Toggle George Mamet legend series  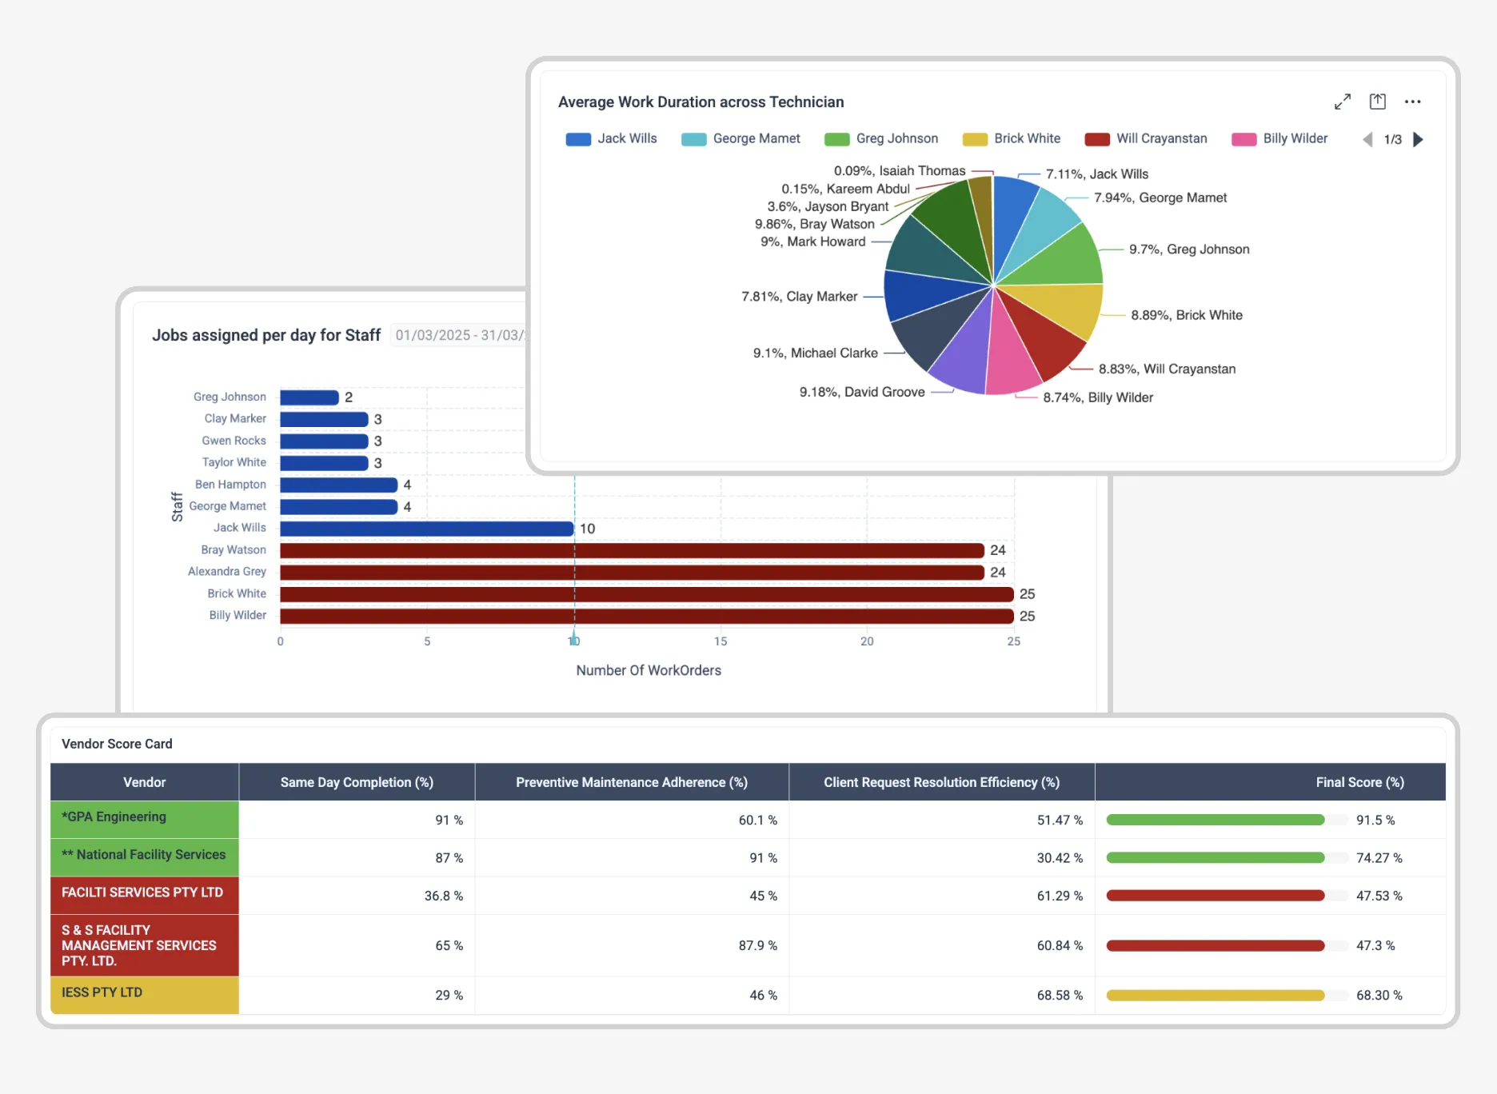740,138
